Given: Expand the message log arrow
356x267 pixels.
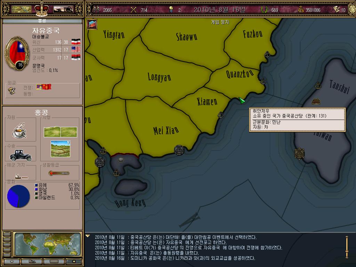Looking at the screenshot, I should [x=88, y=236].
